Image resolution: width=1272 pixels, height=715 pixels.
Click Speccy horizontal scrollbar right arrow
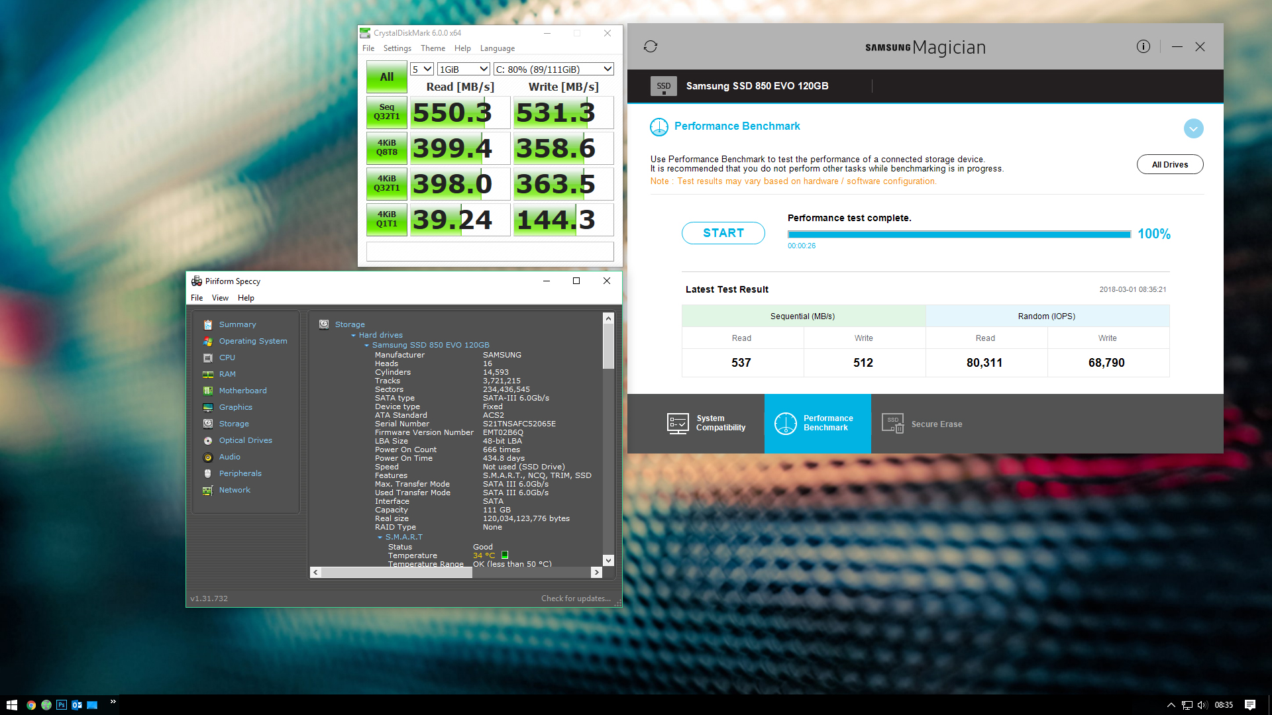[596, 572]
